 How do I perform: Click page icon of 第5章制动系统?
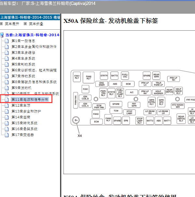tap(7, 64)
